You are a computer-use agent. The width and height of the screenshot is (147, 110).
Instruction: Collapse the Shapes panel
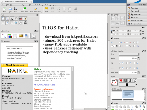tap(112, 103)
